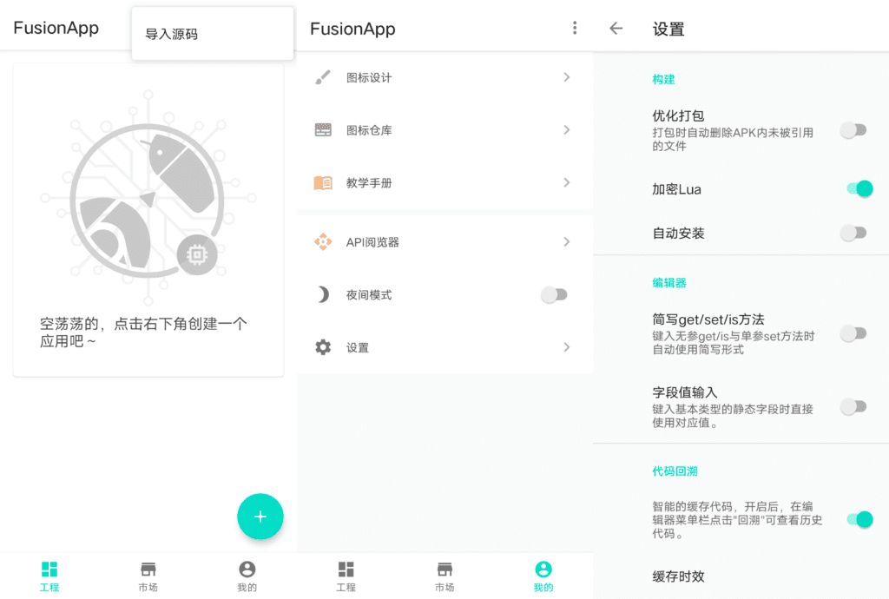Toggle the 字段值输入 switch
889x599 pixels.
pyautogui.click(x=853, y=407)
